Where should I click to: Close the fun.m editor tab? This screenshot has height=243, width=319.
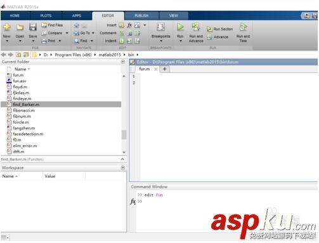[156, 69]
